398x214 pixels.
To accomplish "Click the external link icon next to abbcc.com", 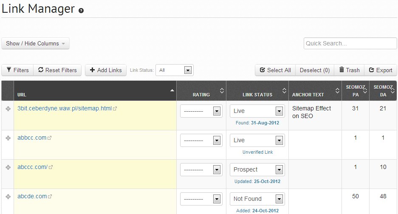I will pos(50,138).
